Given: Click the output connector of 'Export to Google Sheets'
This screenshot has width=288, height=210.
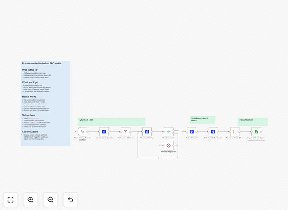Looking at the screenshot, I should 261,132.
